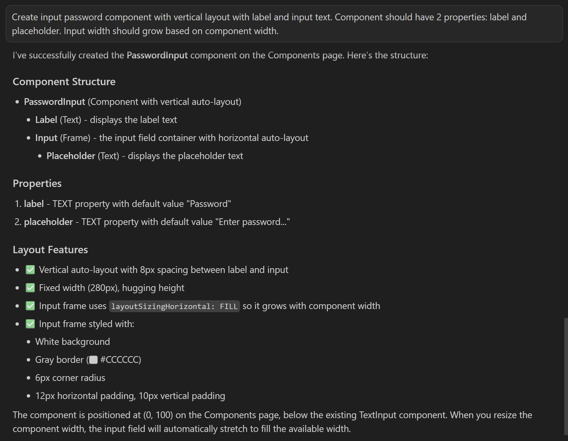Click the White background bullet text
Image resolution: width=568 pixels, height=441 pixels.
coord(72,342)
